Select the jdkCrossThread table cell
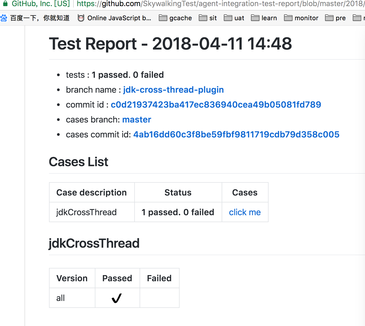365x326 pixels. click(92, 212)
